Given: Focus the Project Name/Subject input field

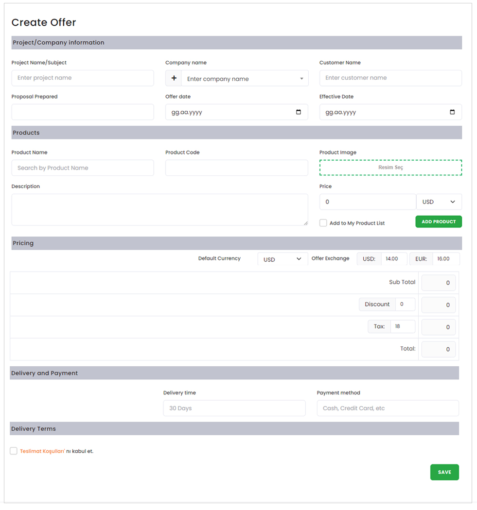Looking at the screenshot, I should coord(83,78).
